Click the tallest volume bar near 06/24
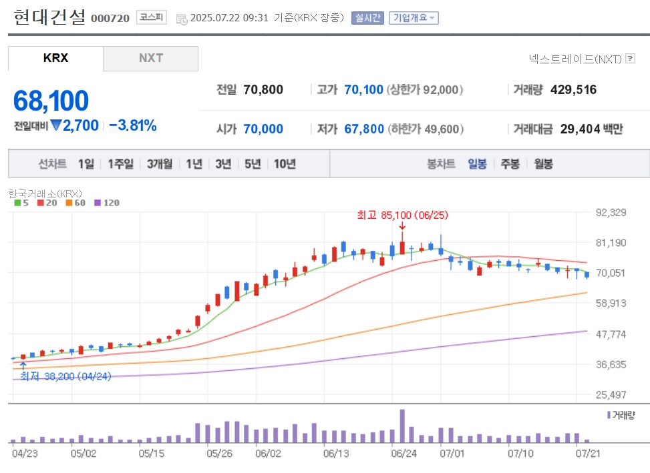 tap(402, 426)
